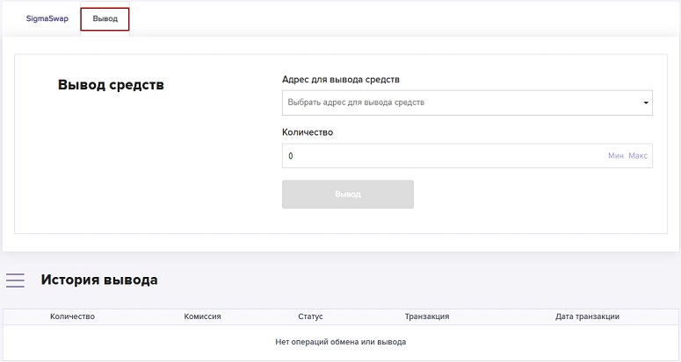
Task: Sort by Дата транзакции column header
Action: (587, 316)
